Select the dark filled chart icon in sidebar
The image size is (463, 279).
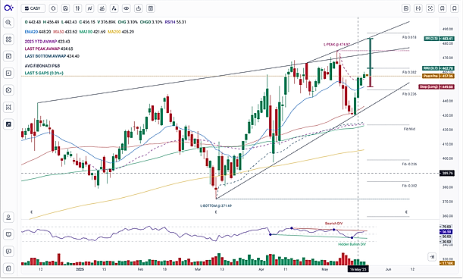[x=8, y=124]
